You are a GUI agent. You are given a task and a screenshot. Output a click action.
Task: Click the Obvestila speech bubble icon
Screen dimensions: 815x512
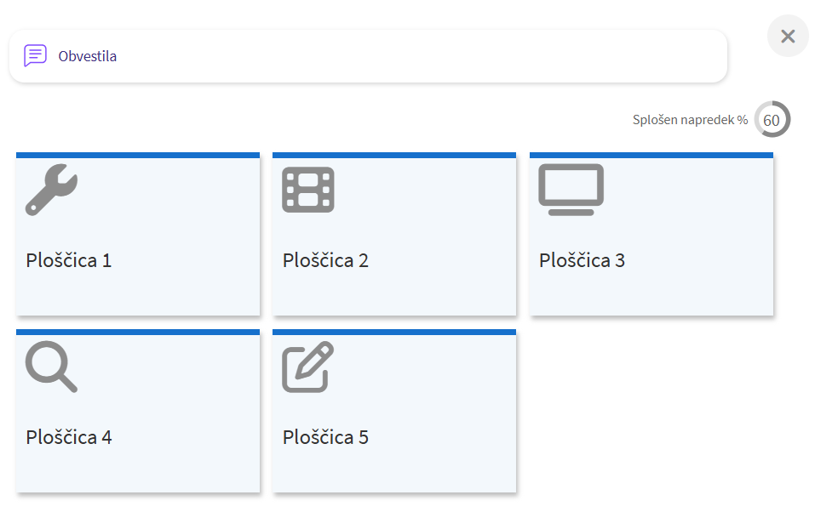[x=35, y=56]
